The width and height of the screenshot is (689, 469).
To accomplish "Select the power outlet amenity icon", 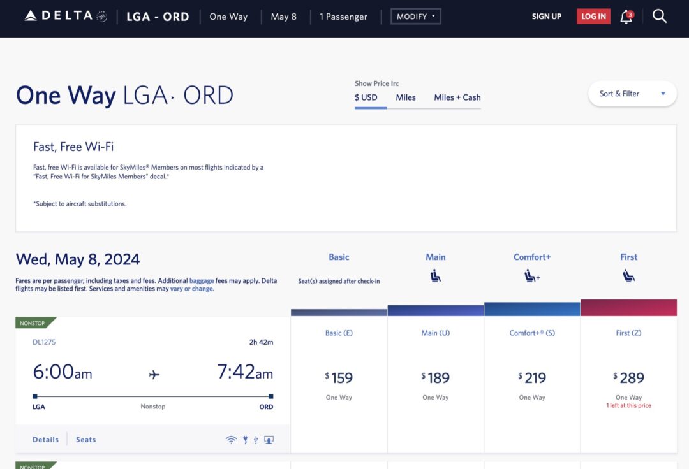I will pos(245,439).
